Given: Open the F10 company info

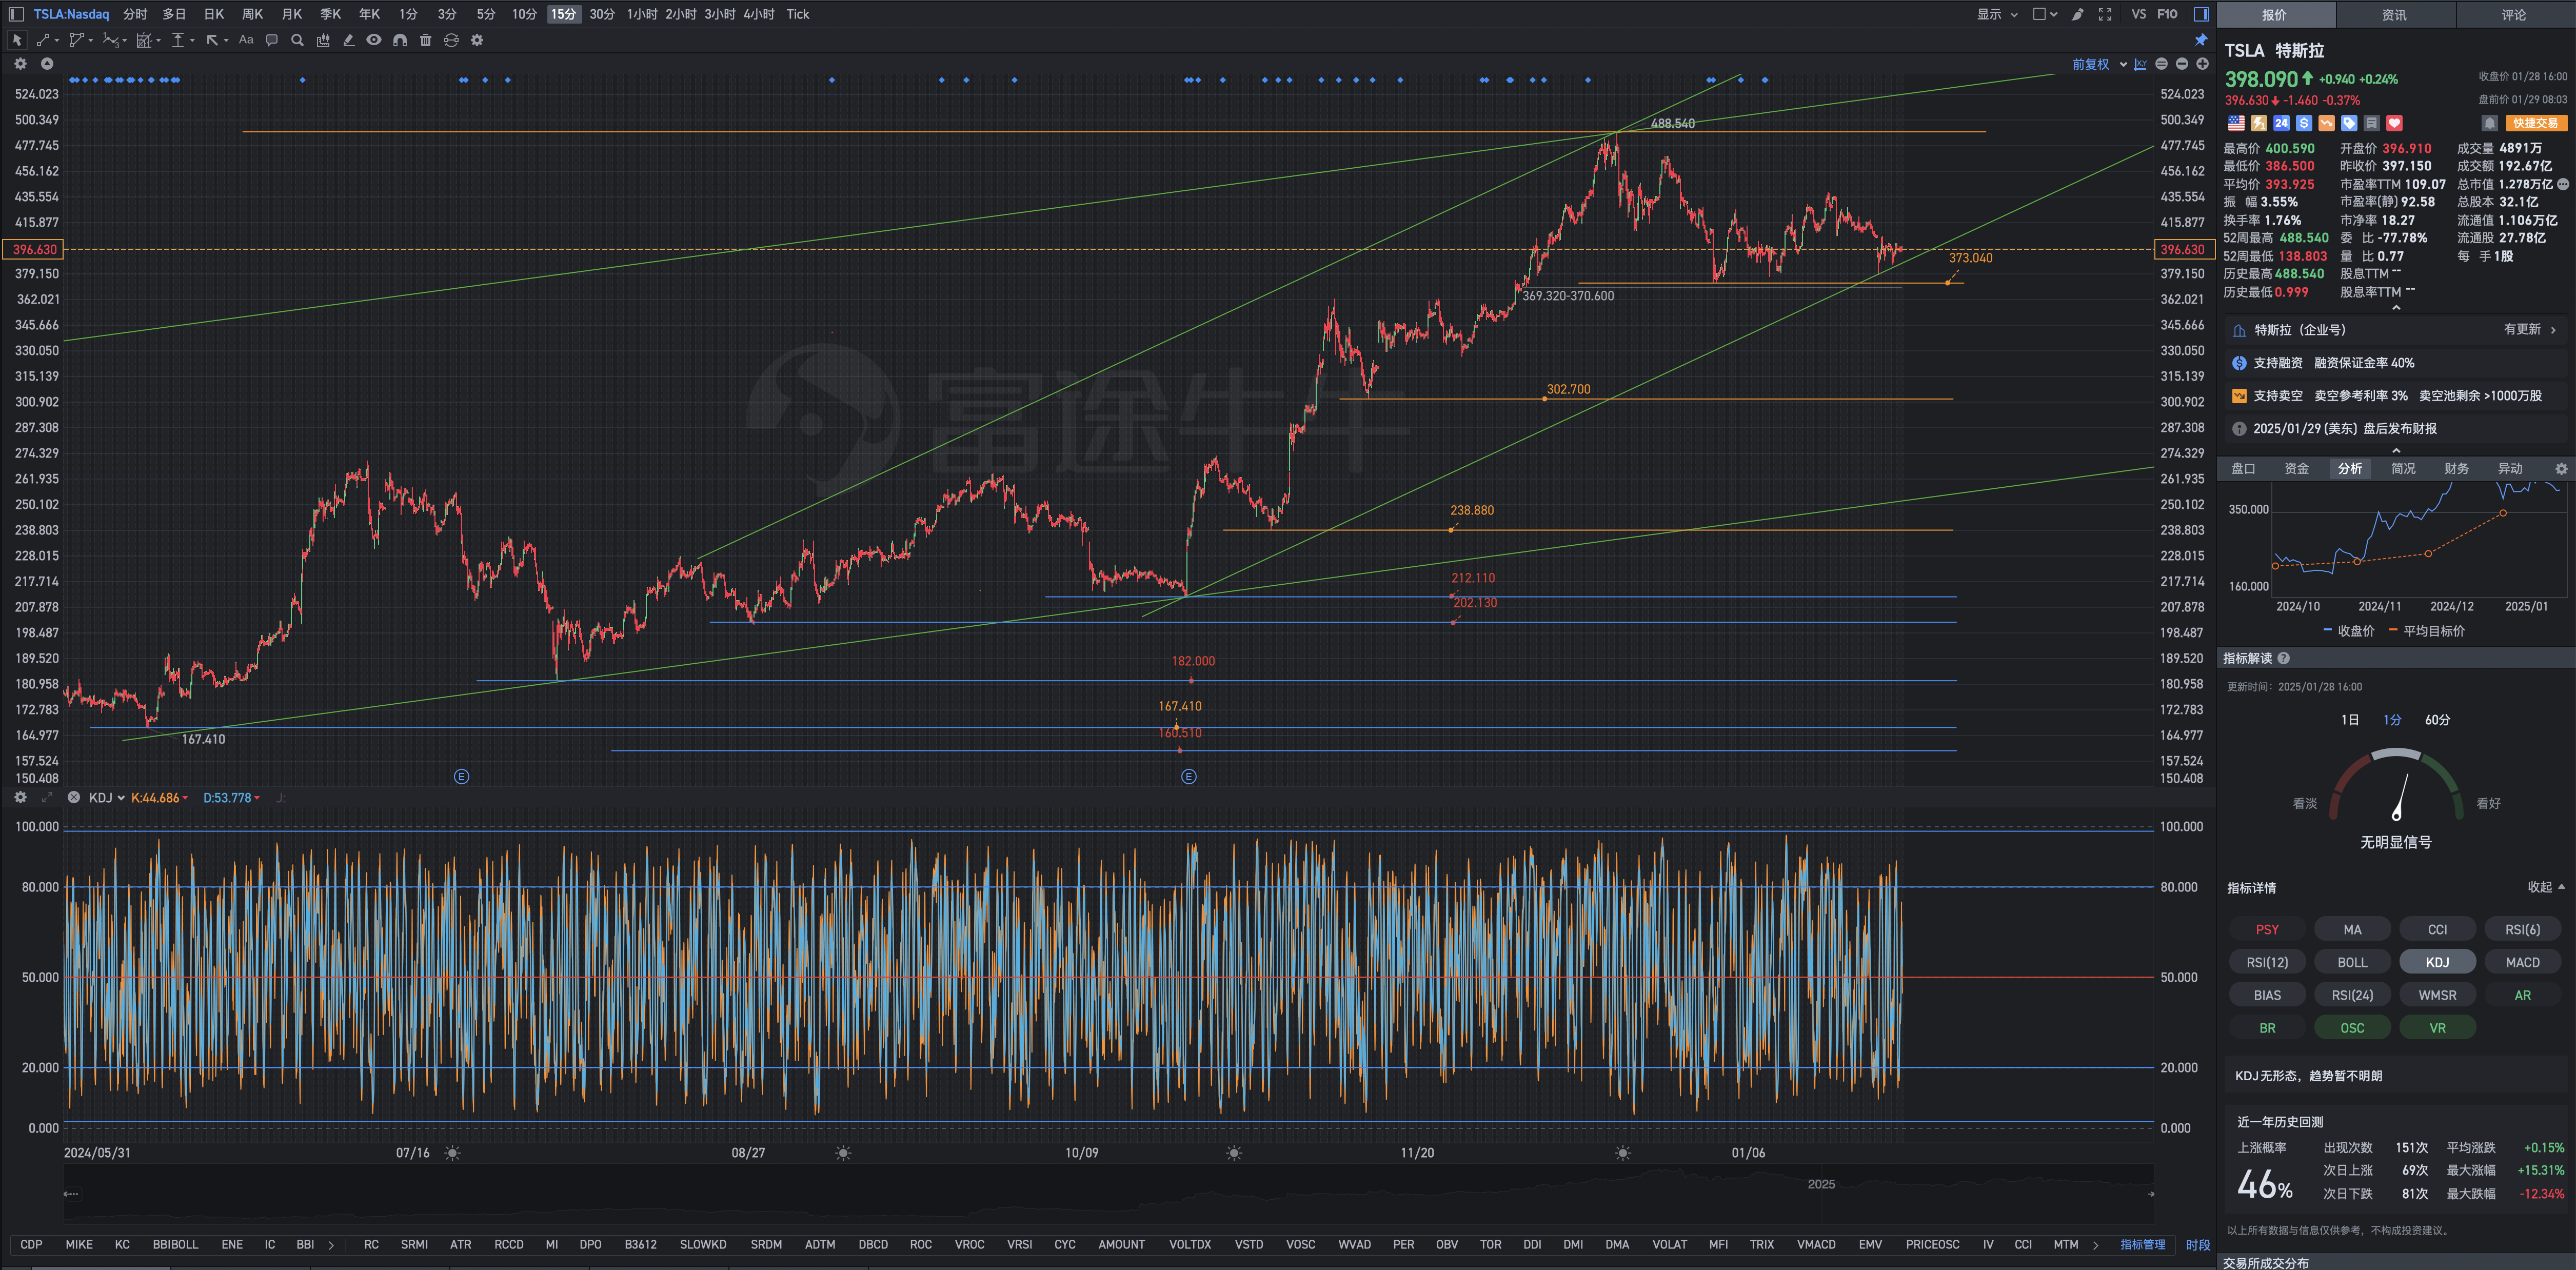Looking at the screenshot, I should (x=2167, y=14).
